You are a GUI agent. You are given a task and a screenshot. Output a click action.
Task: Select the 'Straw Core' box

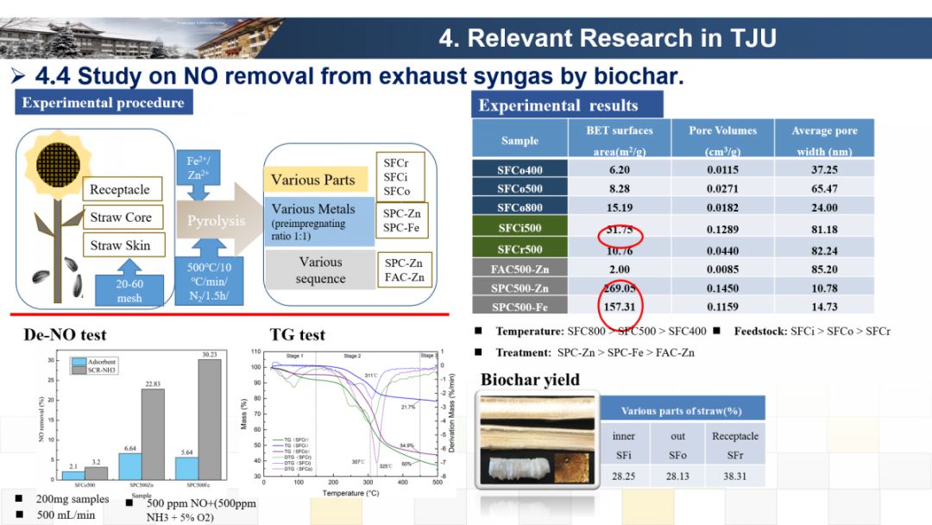pos(123,217)
